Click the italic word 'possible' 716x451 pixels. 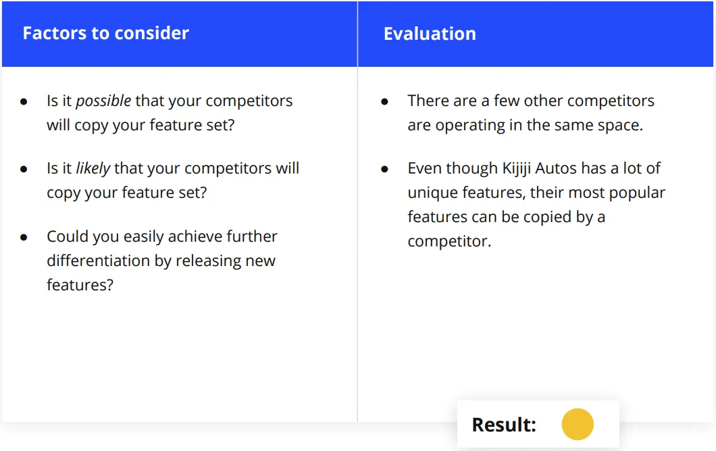tap(103, 101)
